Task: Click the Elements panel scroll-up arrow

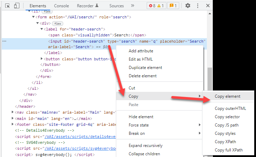Action: click(x=210, y=14)
